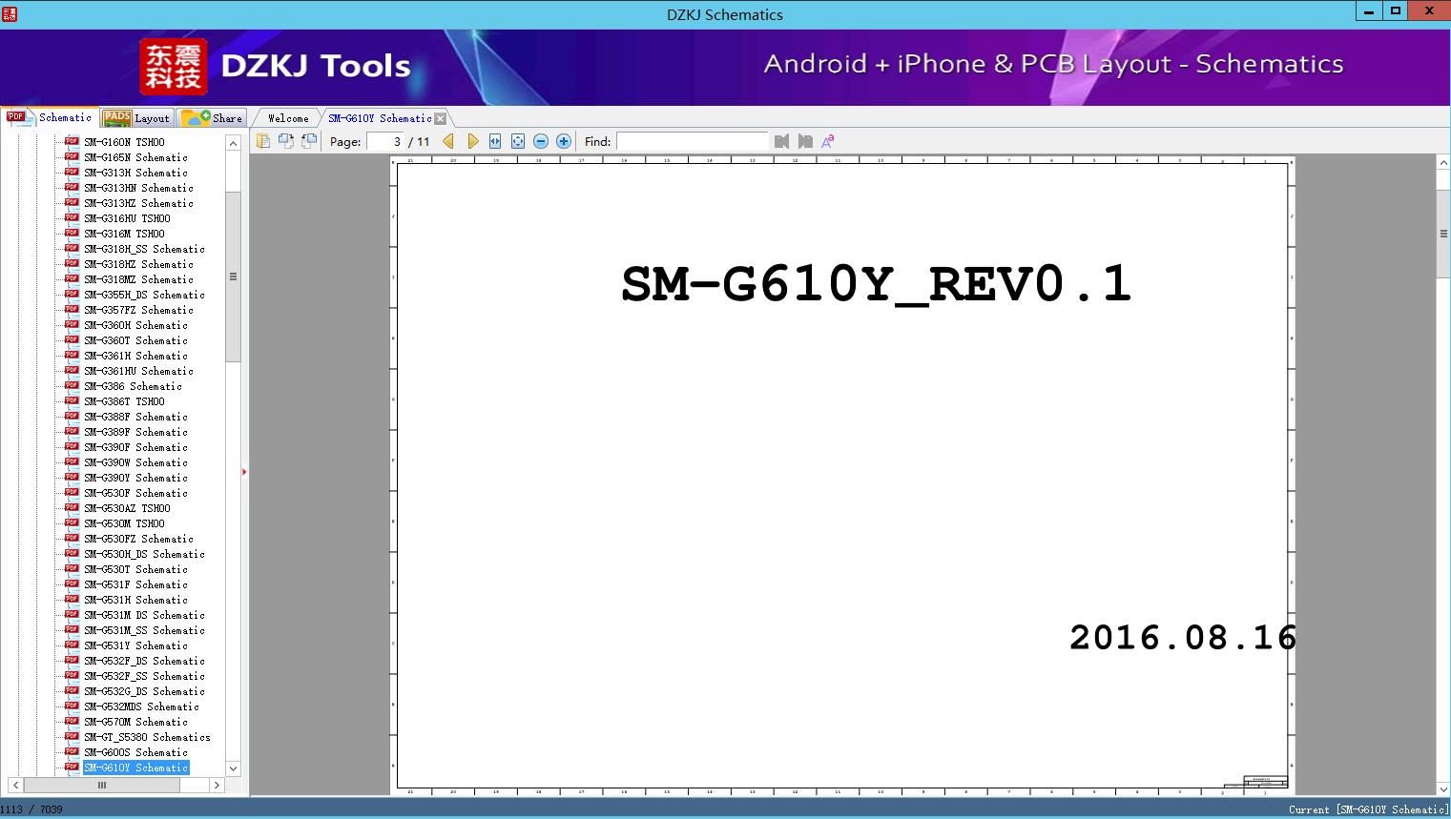Screen dimensions: 1451x819
Task: Click the document viewer vertical scrollbar thumb
Action: pyautogui.click(x=1443, y=234)
